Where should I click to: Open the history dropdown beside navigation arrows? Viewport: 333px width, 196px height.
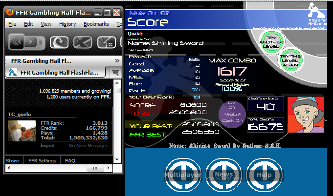click(41, 42)
